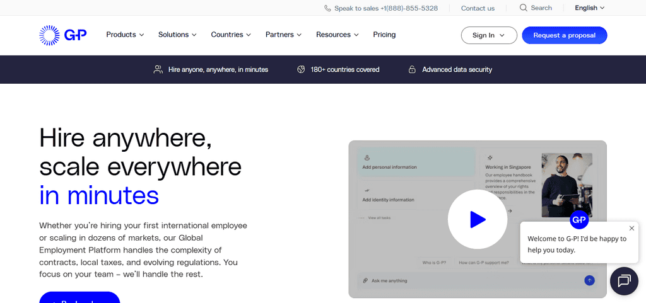Open the chat widget bubble
646x303 pixels.
624,281
